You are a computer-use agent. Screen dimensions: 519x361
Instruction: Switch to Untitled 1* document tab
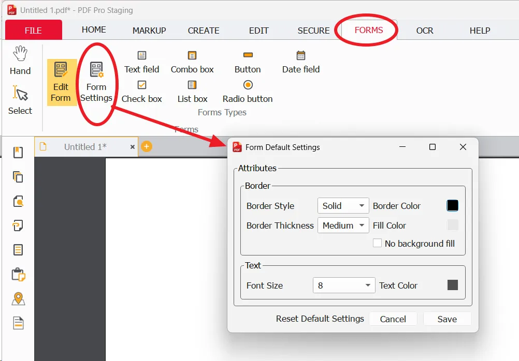(86, 146)
